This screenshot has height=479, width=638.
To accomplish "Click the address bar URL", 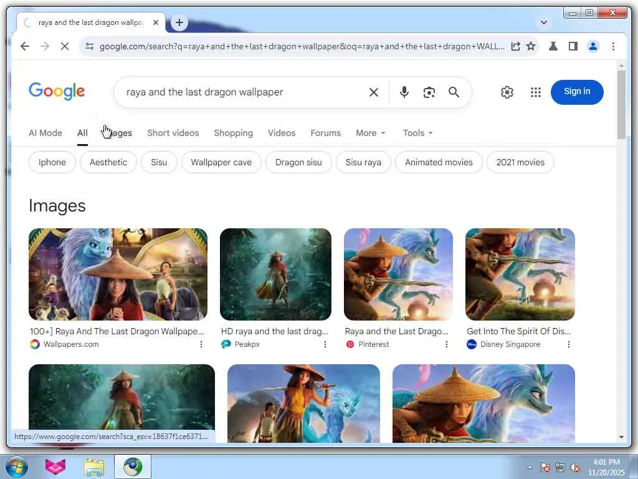I will pos(302,46).
